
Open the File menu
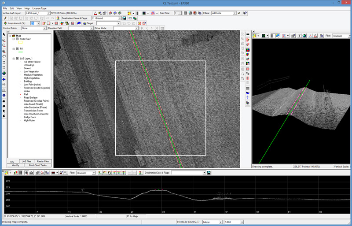[x=5, y=8]
